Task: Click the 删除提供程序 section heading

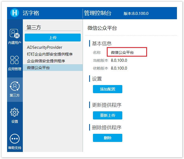Action: point(107,127)
